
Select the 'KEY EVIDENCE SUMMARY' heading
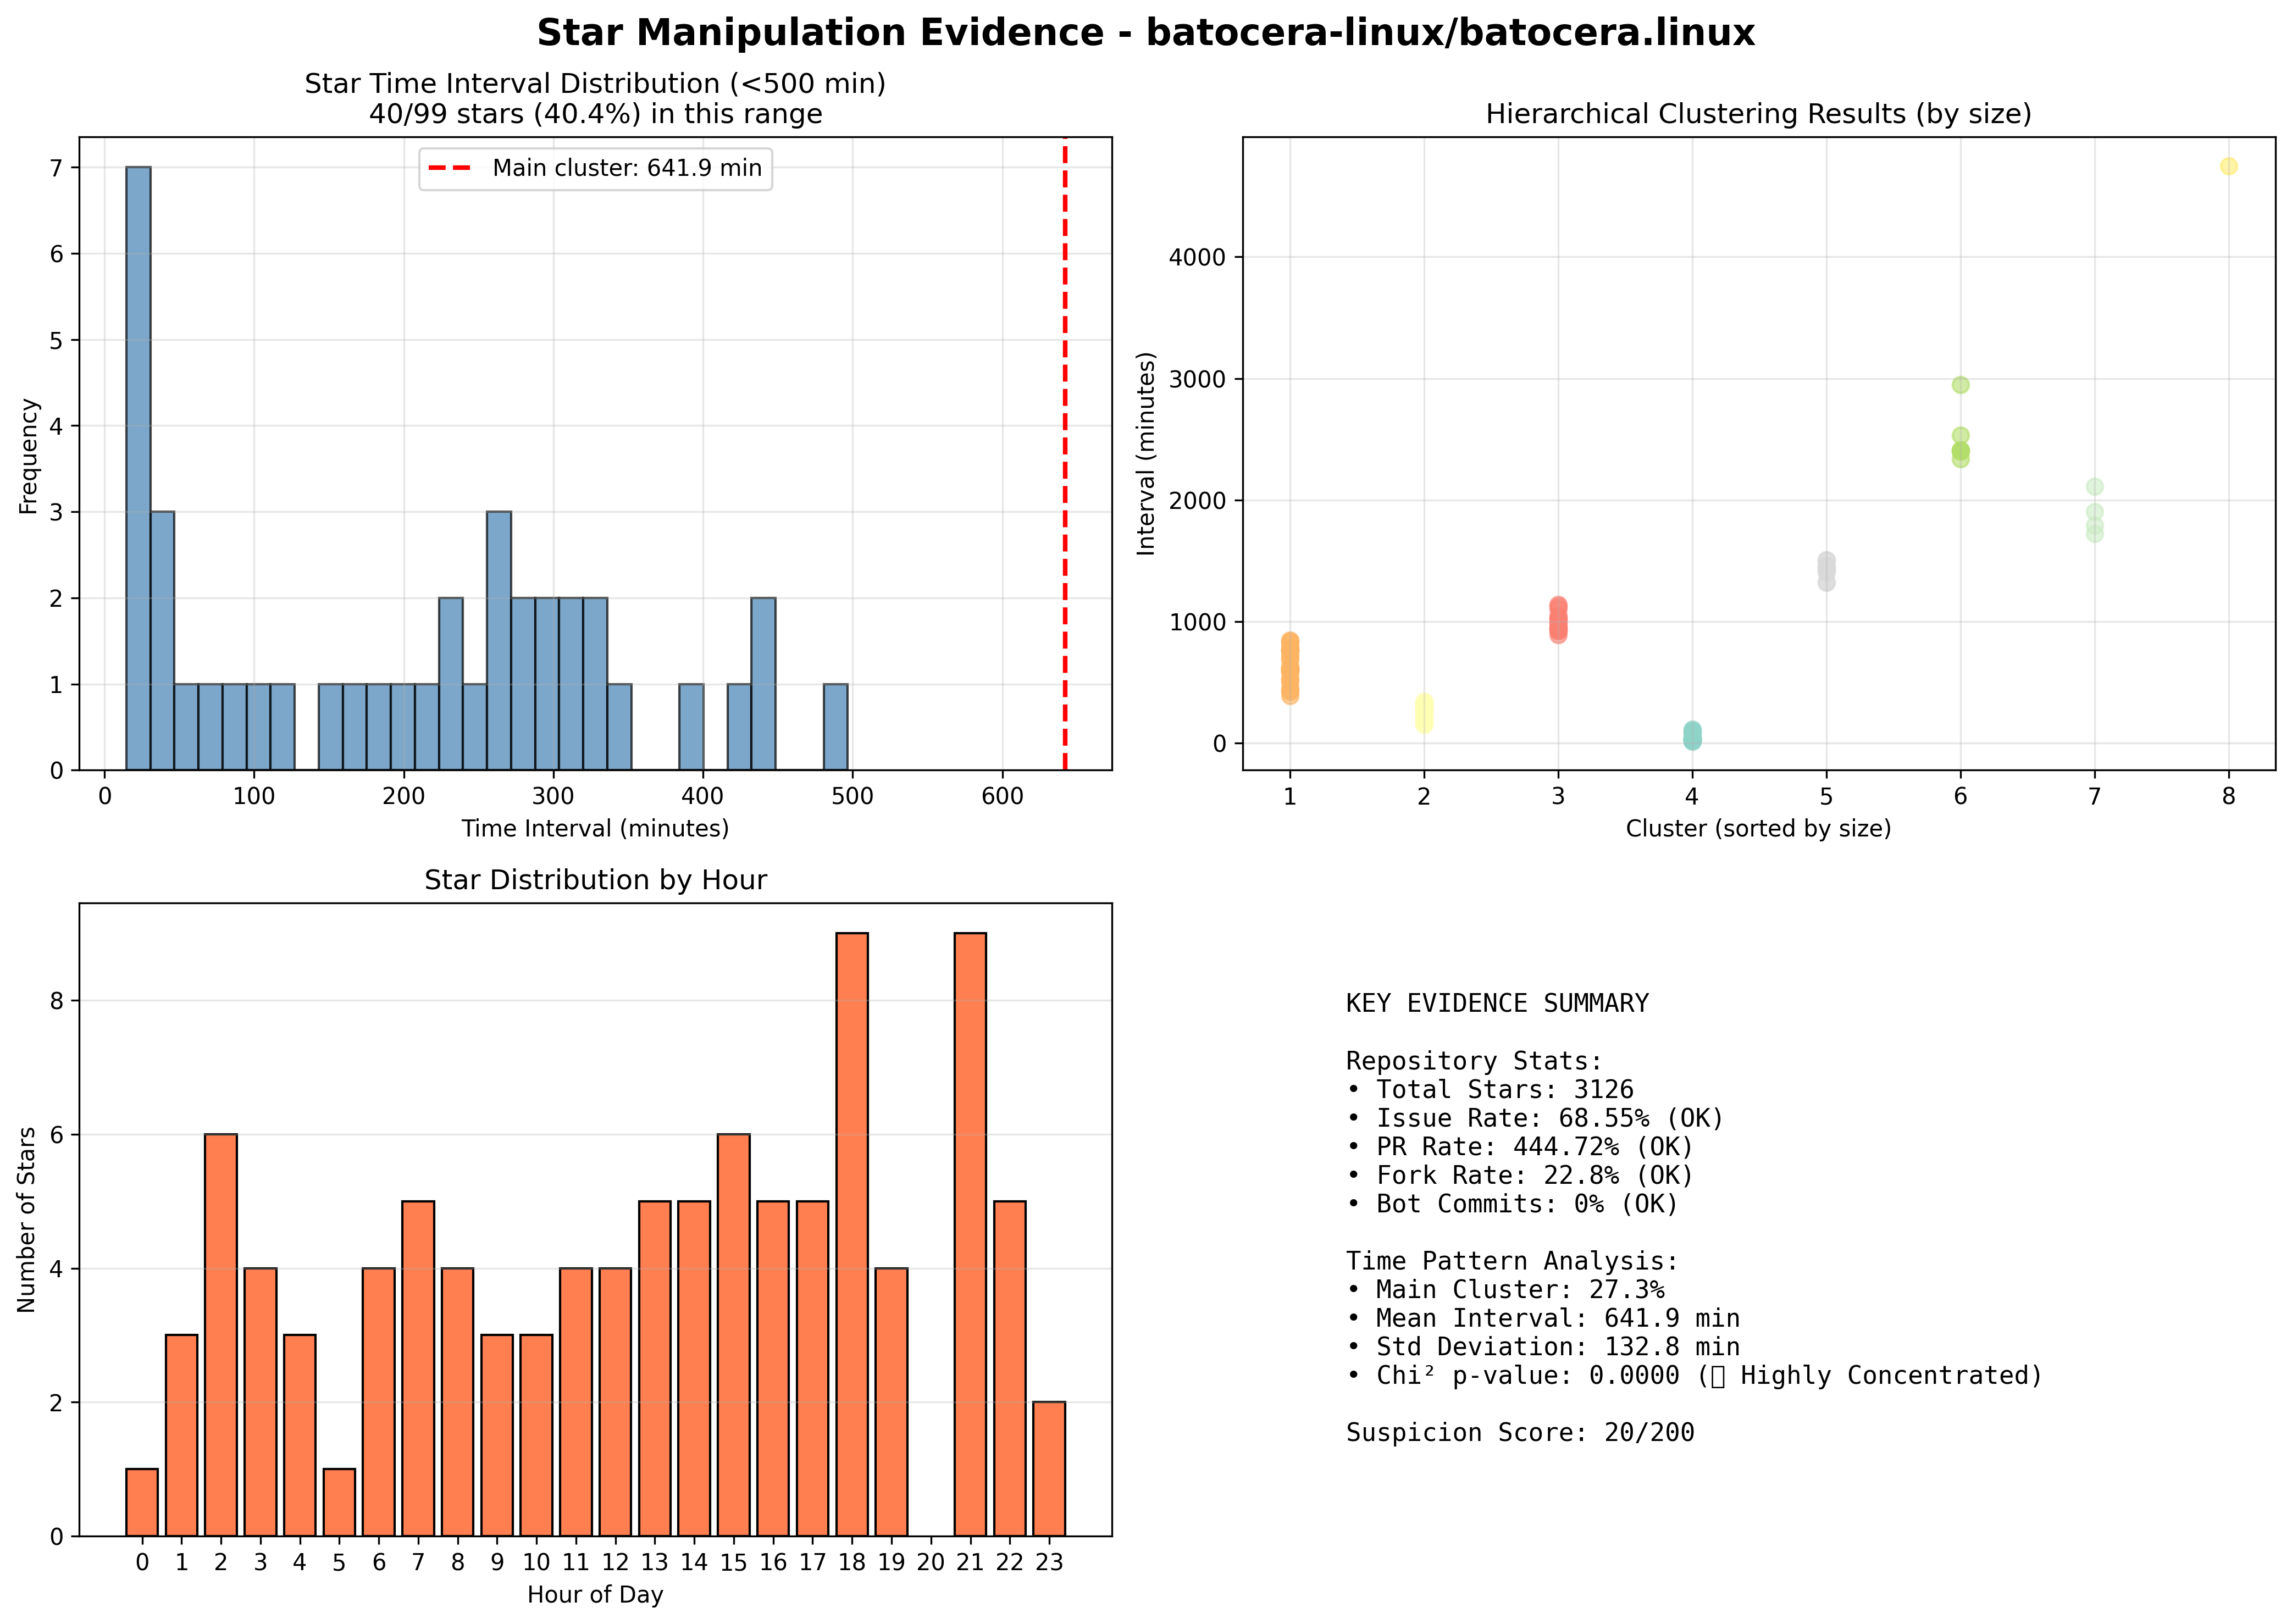point(1497,1003)
